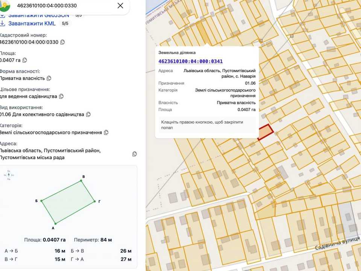Select vertex Б on the parcel diagram
This screenshot has height=271, width=361.
click(42, 201)
